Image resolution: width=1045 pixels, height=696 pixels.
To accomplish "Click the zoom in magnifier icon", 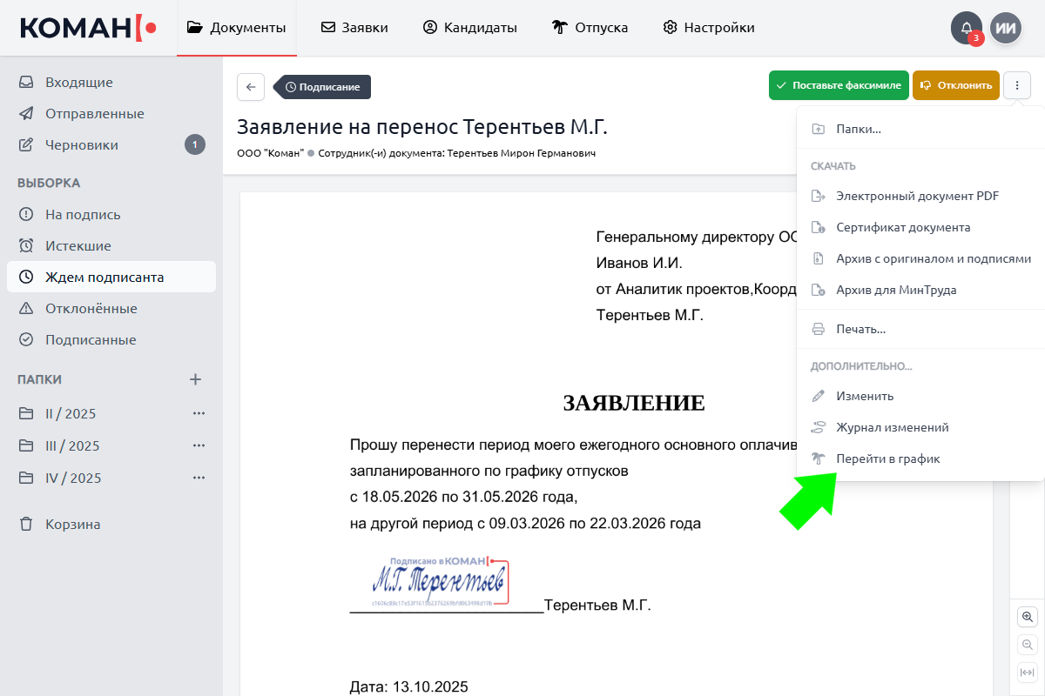I will click(1028, 617).
